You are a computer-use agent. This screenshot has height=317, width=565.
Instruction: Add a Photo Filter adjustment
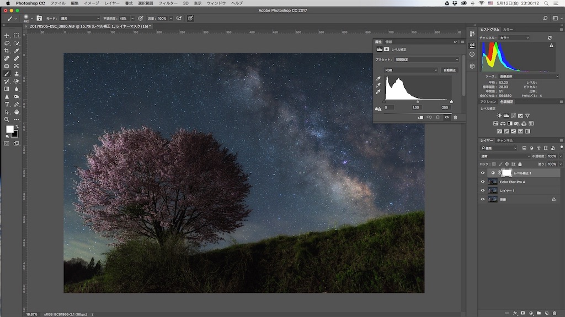pyautogui.click(x=516, y=124)
